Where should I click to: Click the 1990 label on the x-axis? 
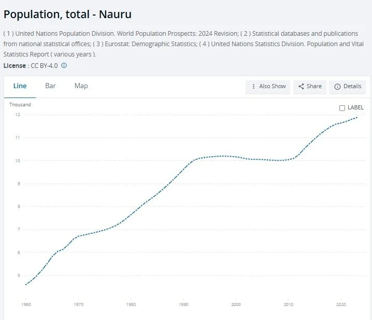pos(183,304)
